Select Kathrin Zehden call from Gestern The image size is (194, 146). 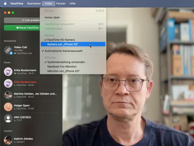tap(31, 140)
